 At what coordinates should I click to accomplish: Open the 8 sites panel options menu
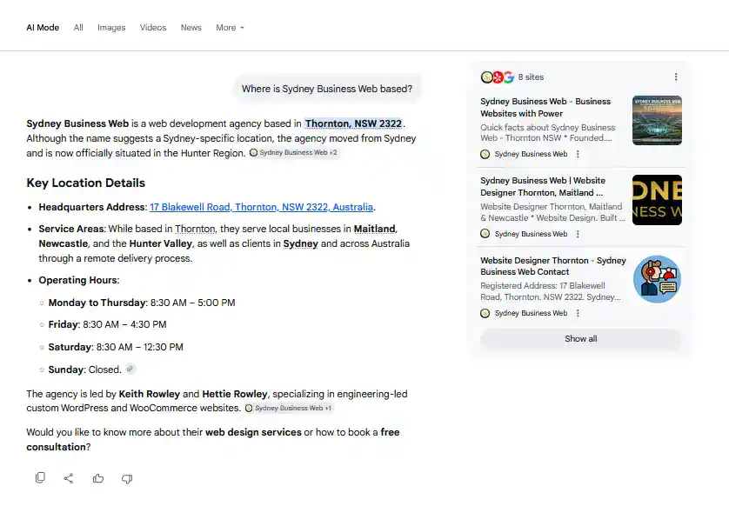676,77
